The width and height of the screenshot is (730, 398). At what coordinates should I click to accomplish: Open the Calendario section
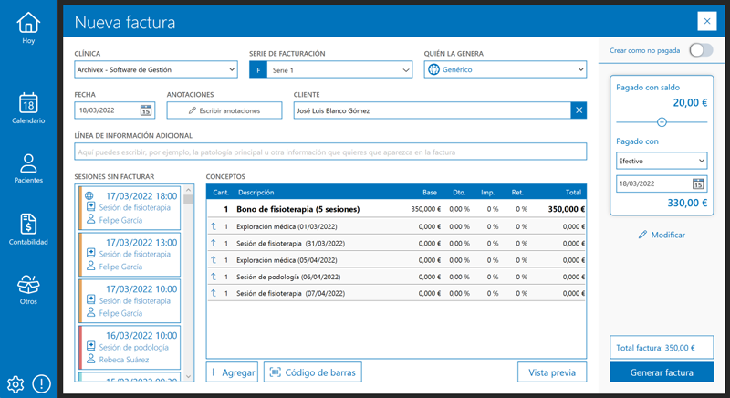click(28, 108)
